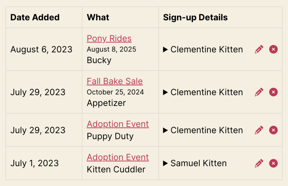Click the What column header
Image resolution: width=288 pixels, height=186 pixels.
98,17
